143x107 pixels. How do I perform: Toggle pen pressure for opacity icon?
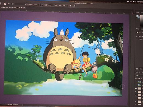tap(42, 5)
